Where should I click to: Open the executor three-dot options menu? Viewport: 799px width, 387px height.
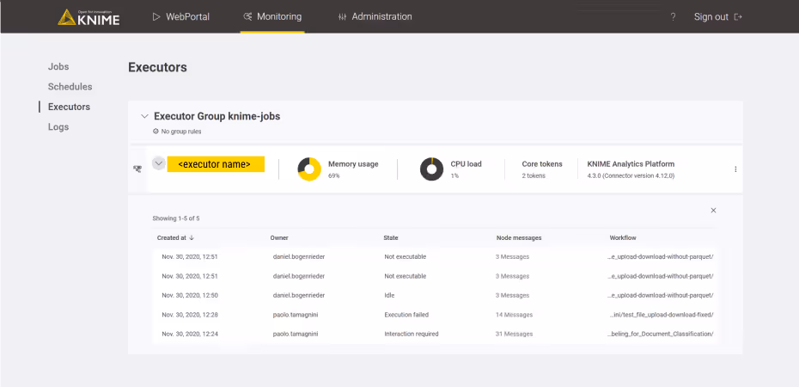tap(735, 169)
